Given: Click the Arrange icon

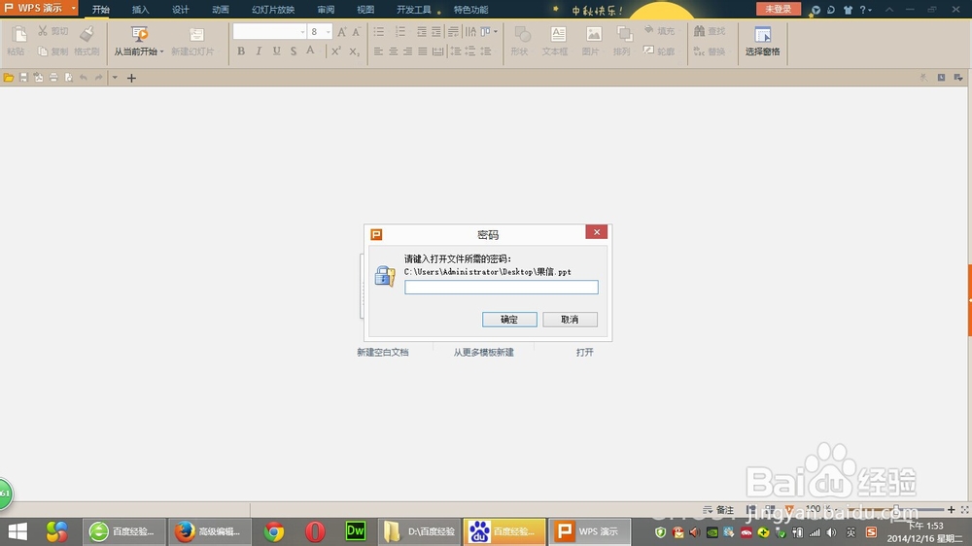Looking at the screenshot, I should (x=624, y=35).
